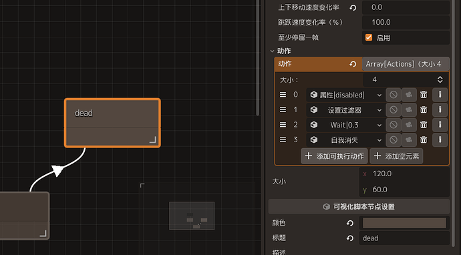Click the 标题 label
This screenshot has height=255, width=461.
[x=279, y=238]
